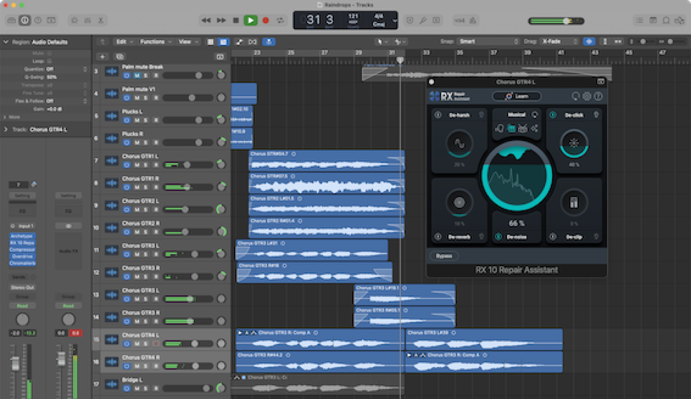This screenshot has width=691, height=399.
Task: Click the Fast Forward transport button
Action: 221,21
